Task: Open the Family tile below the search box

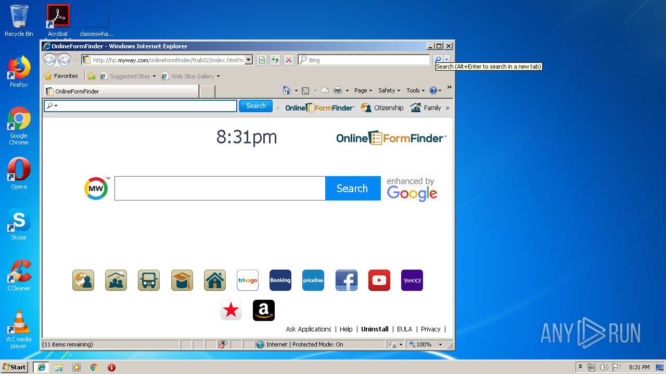Action: [x=116, y=280]
